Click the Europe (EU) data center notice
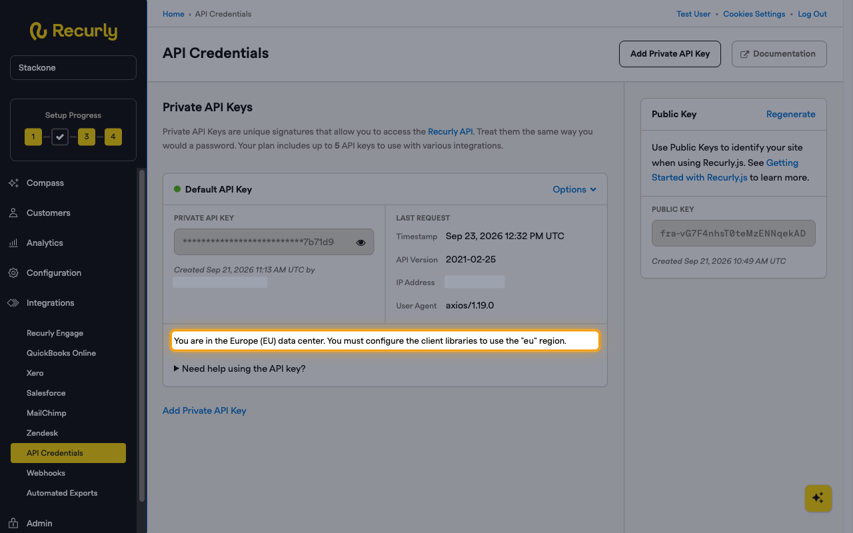Screen dimensions: 853x533 (385, 340)
